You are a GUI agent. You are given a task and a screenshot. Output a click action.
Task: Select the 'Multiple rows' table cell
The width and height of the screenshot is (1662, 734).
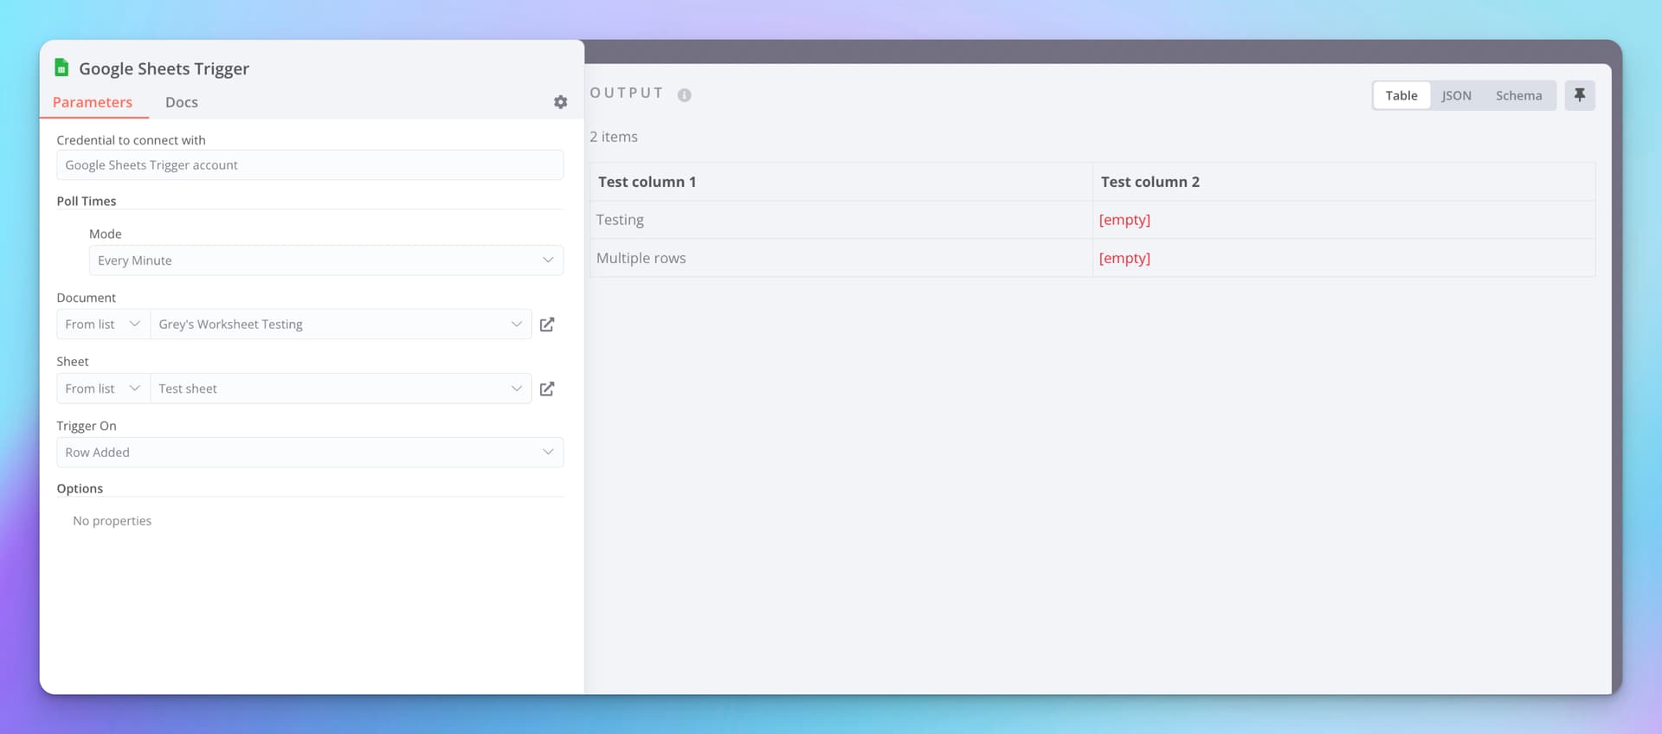(841, 258)
